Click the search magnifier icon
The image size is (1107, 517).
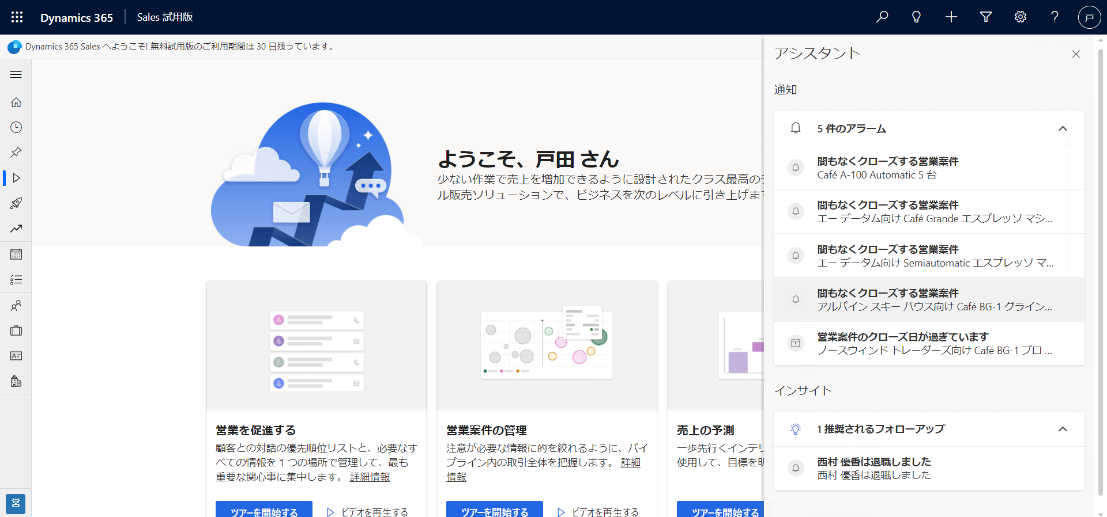pyautogui.click(x=882, y=17)
